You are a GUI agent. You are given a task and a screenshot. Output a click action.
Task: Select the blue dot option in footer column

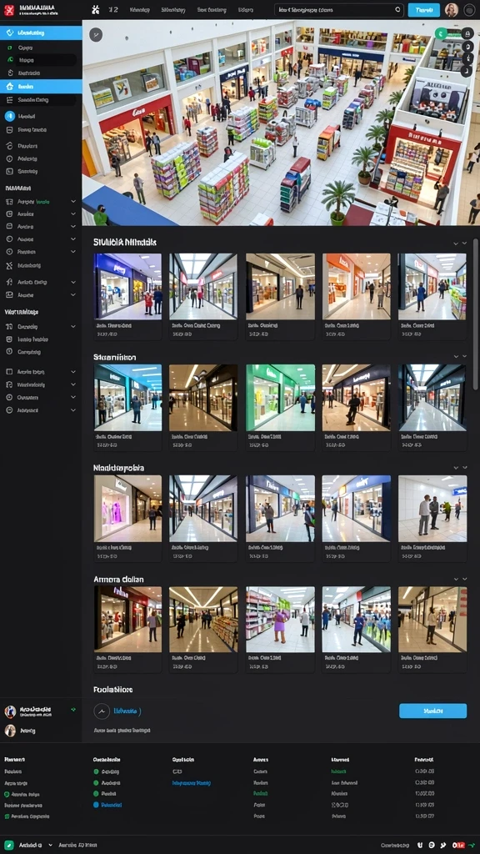tap(97, 805)
